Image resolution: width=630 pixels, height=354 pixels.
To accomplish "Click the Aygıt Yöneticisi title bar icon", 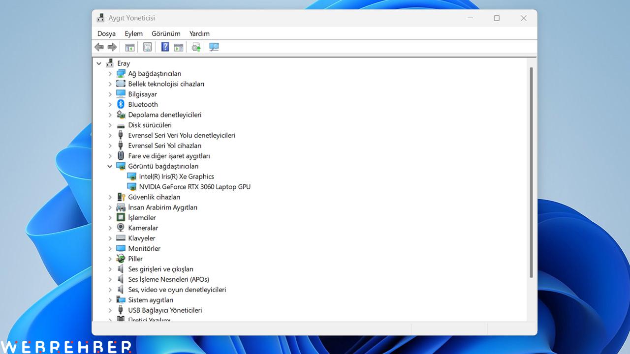I will pyautogui.click(x=100, y=18).
